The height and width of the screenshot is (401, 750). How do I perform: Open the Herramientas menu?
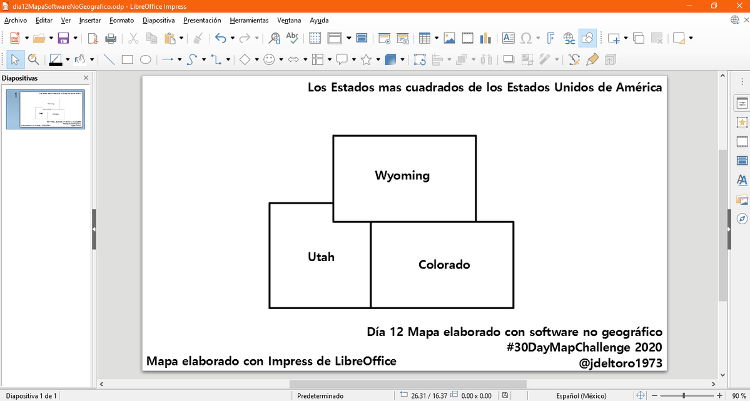coord(249,20)
